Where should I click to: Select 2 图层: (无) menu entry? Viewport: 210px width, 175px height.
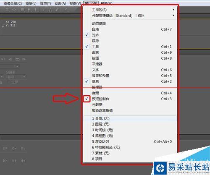coord(130,124)
